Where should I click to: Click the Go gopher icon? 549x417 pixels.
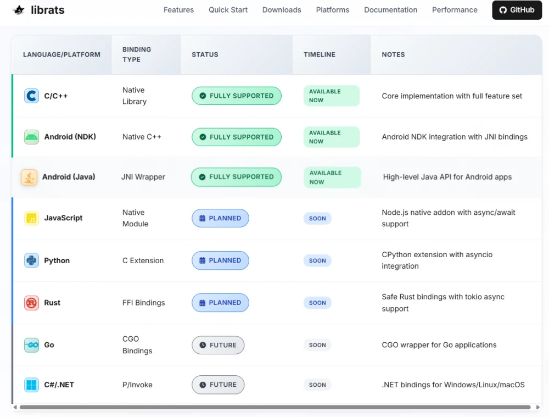tap(31, 345)
